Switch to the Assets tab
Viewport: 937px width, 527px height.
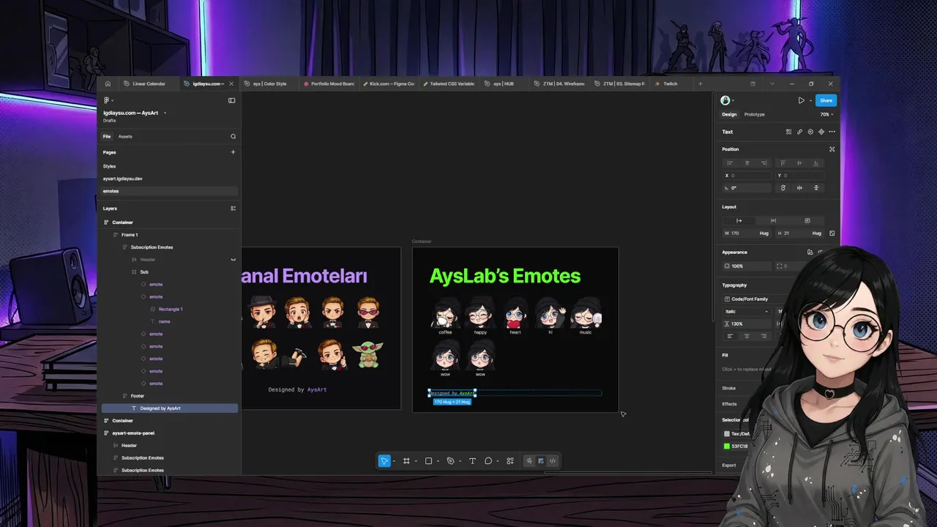pyautogui.click(x=125, y=136)
